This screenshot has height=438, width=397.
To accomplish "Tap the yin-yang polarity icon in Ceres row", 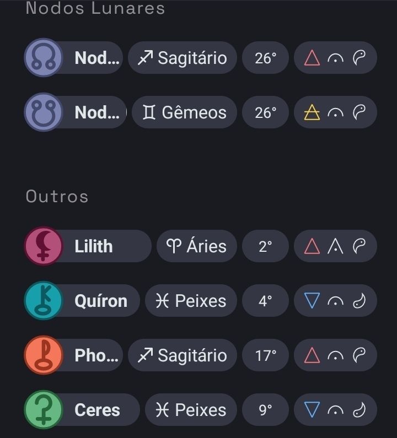I will [x=360, y=410].
